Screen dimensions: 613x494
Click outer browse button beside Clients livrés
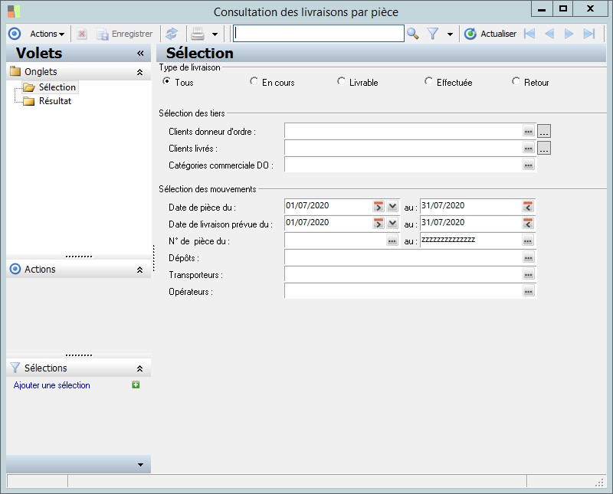click(544, 148)
